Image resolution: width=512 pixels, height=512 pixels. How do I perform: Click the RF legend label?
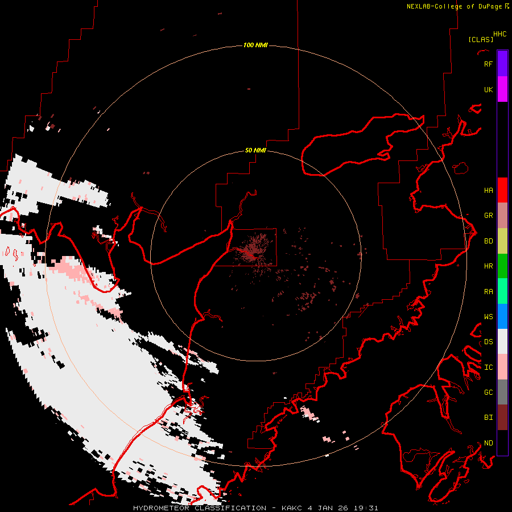(488, 64)
